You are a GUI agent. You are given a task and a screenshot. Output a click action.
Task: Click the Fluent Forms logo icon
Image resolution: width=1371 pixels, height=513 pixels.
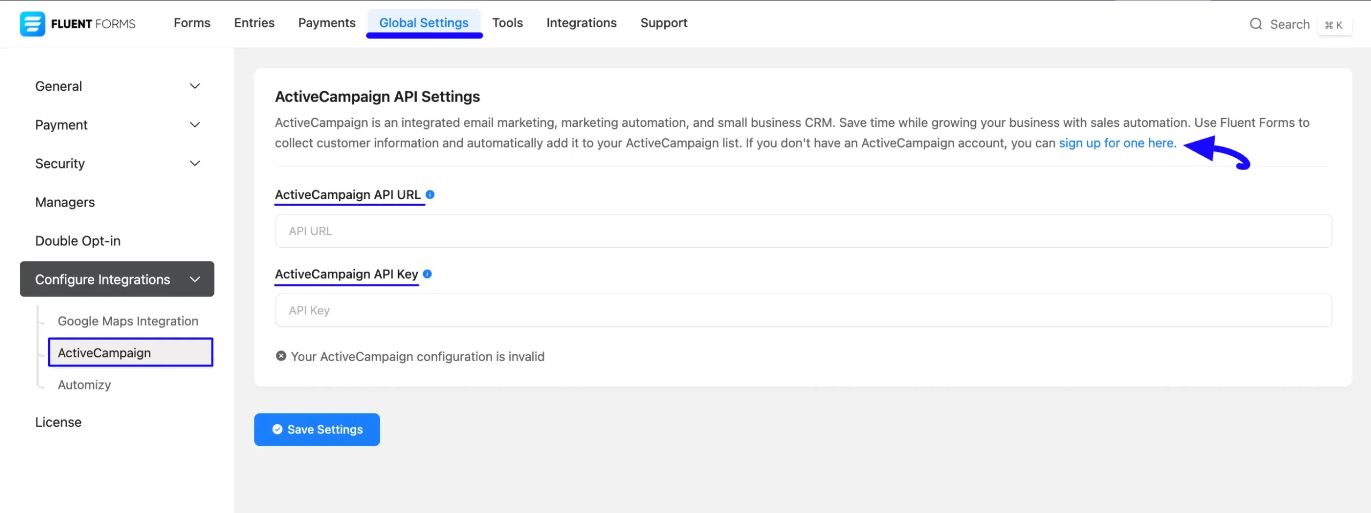(x=32, y=24)
